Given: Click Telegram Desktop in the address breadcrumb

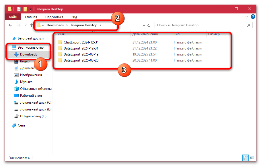Looking at the screenshot, I should (83, 25).
